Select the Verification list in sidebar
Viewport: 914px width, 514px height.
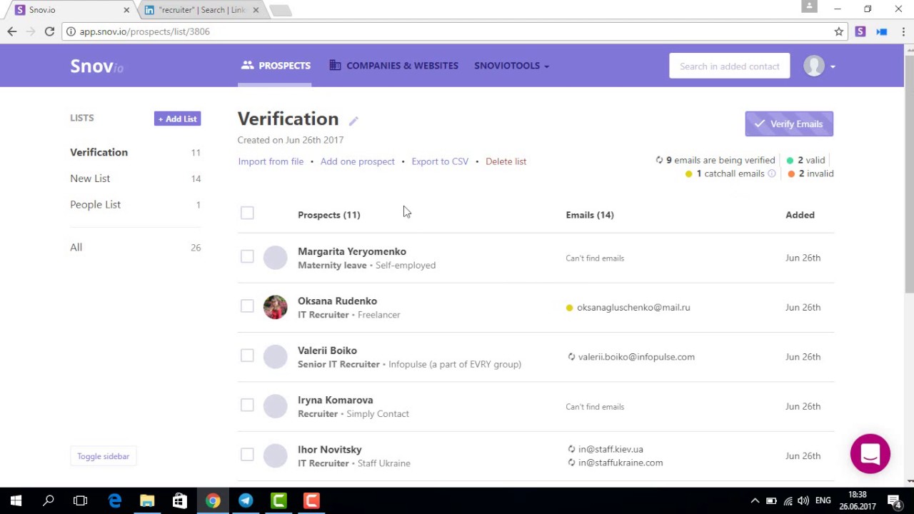pyautogui.click(x=99, y=152)
